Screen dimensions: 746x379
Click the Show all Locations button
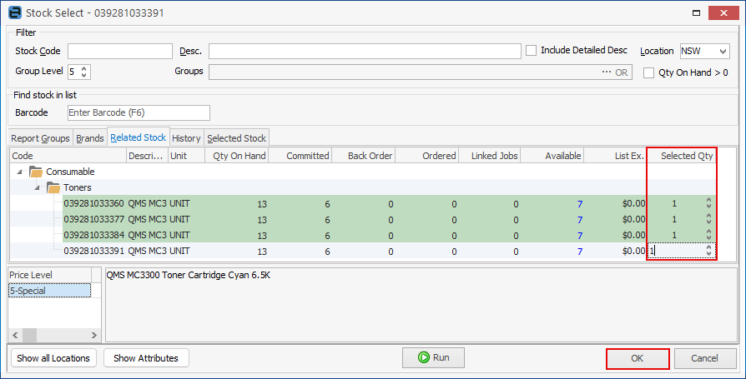tap(53, 358)
